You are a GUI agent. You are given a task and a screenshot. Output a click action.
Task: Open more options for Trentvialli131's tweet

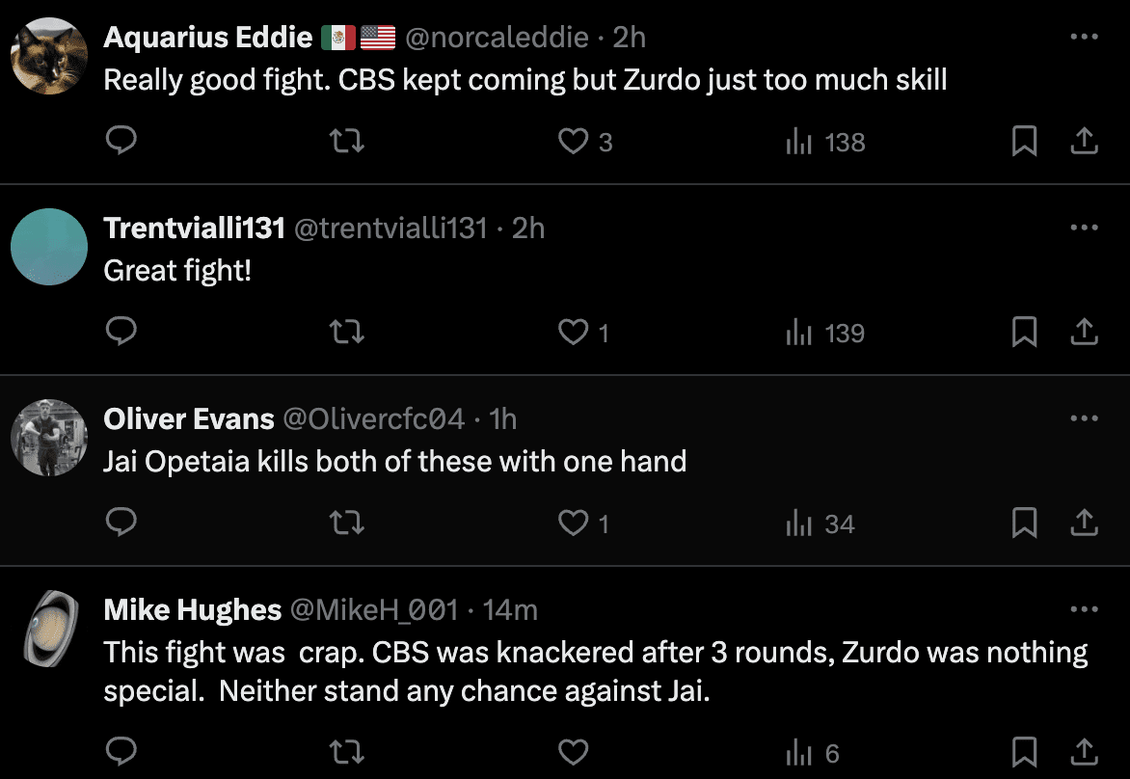point(1085,228)
